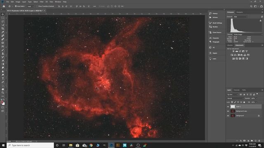Click the Home icon in options bar

click(x=4, y=6)
